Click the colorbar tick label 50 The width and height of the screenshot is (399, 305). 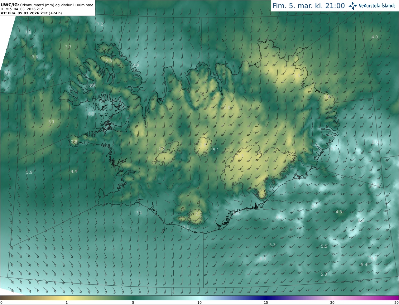point(397,303)
